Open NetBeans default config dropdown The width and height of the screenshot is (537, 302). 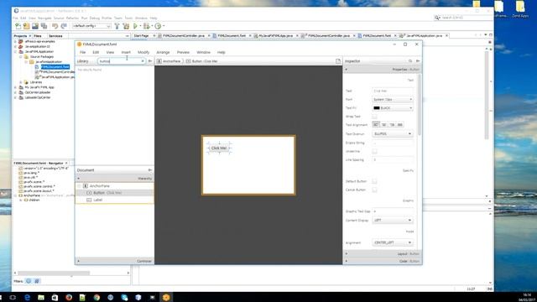(x=91, y=26)
